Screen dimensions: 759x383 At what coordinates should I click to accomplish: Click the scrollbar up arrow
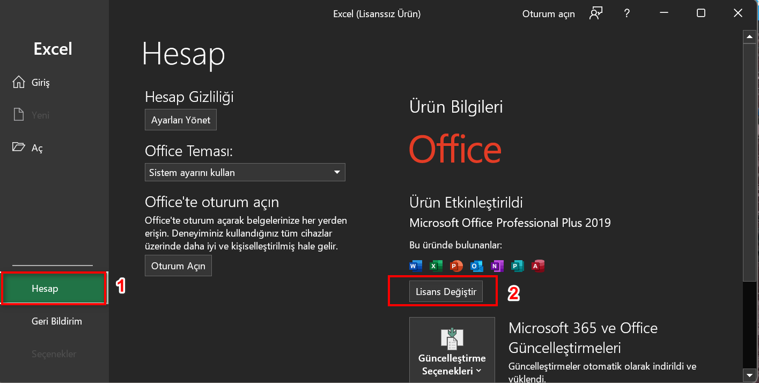pyautogui.click(x=749, y=36)
